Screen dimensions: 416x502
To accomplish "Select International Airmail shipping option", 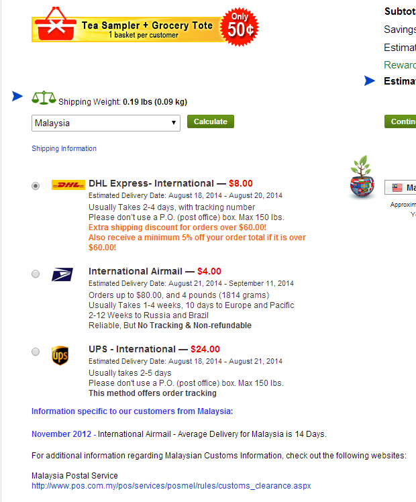I will click(36, 274).
